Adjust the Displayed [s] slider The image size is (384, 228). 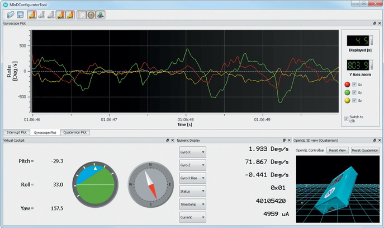pyautogui.click(x=372, y=41)
